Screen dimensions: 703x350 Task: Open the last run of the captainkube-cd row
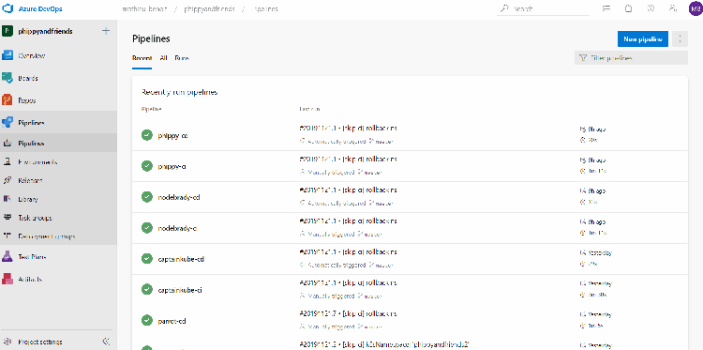pyautogui.click(x=348, y=252)
